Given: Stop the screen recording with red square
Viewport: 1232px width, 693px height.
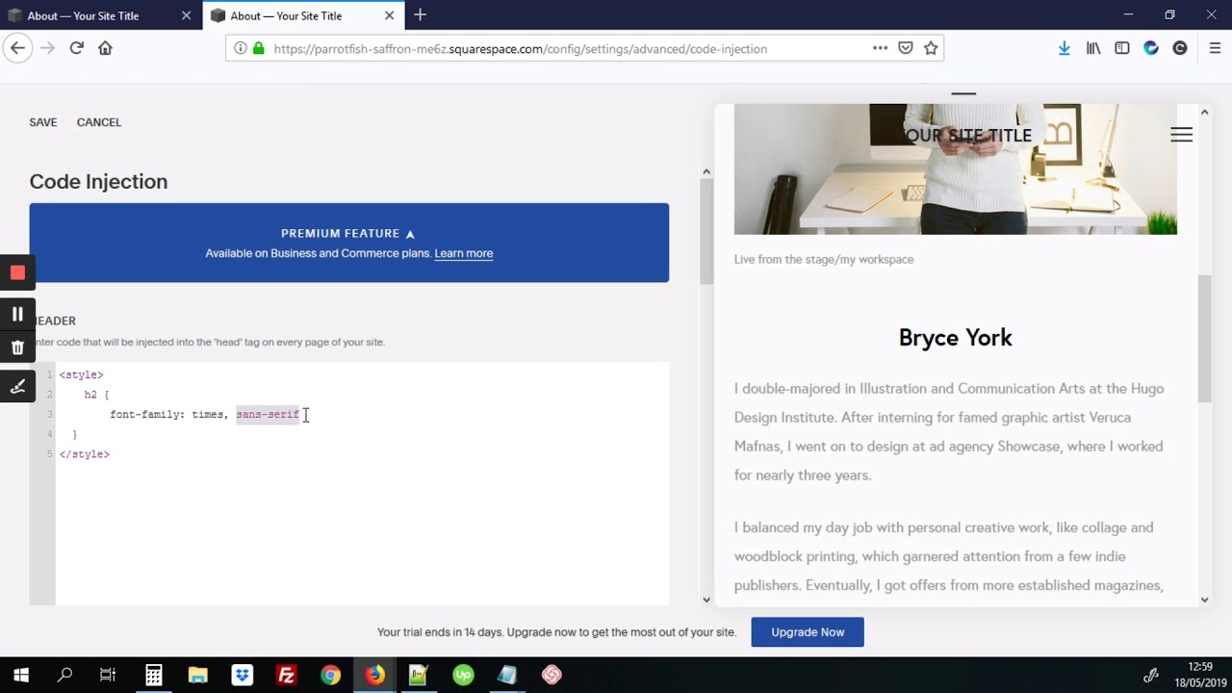Looking at the screenshot, I should click(17, 272).
